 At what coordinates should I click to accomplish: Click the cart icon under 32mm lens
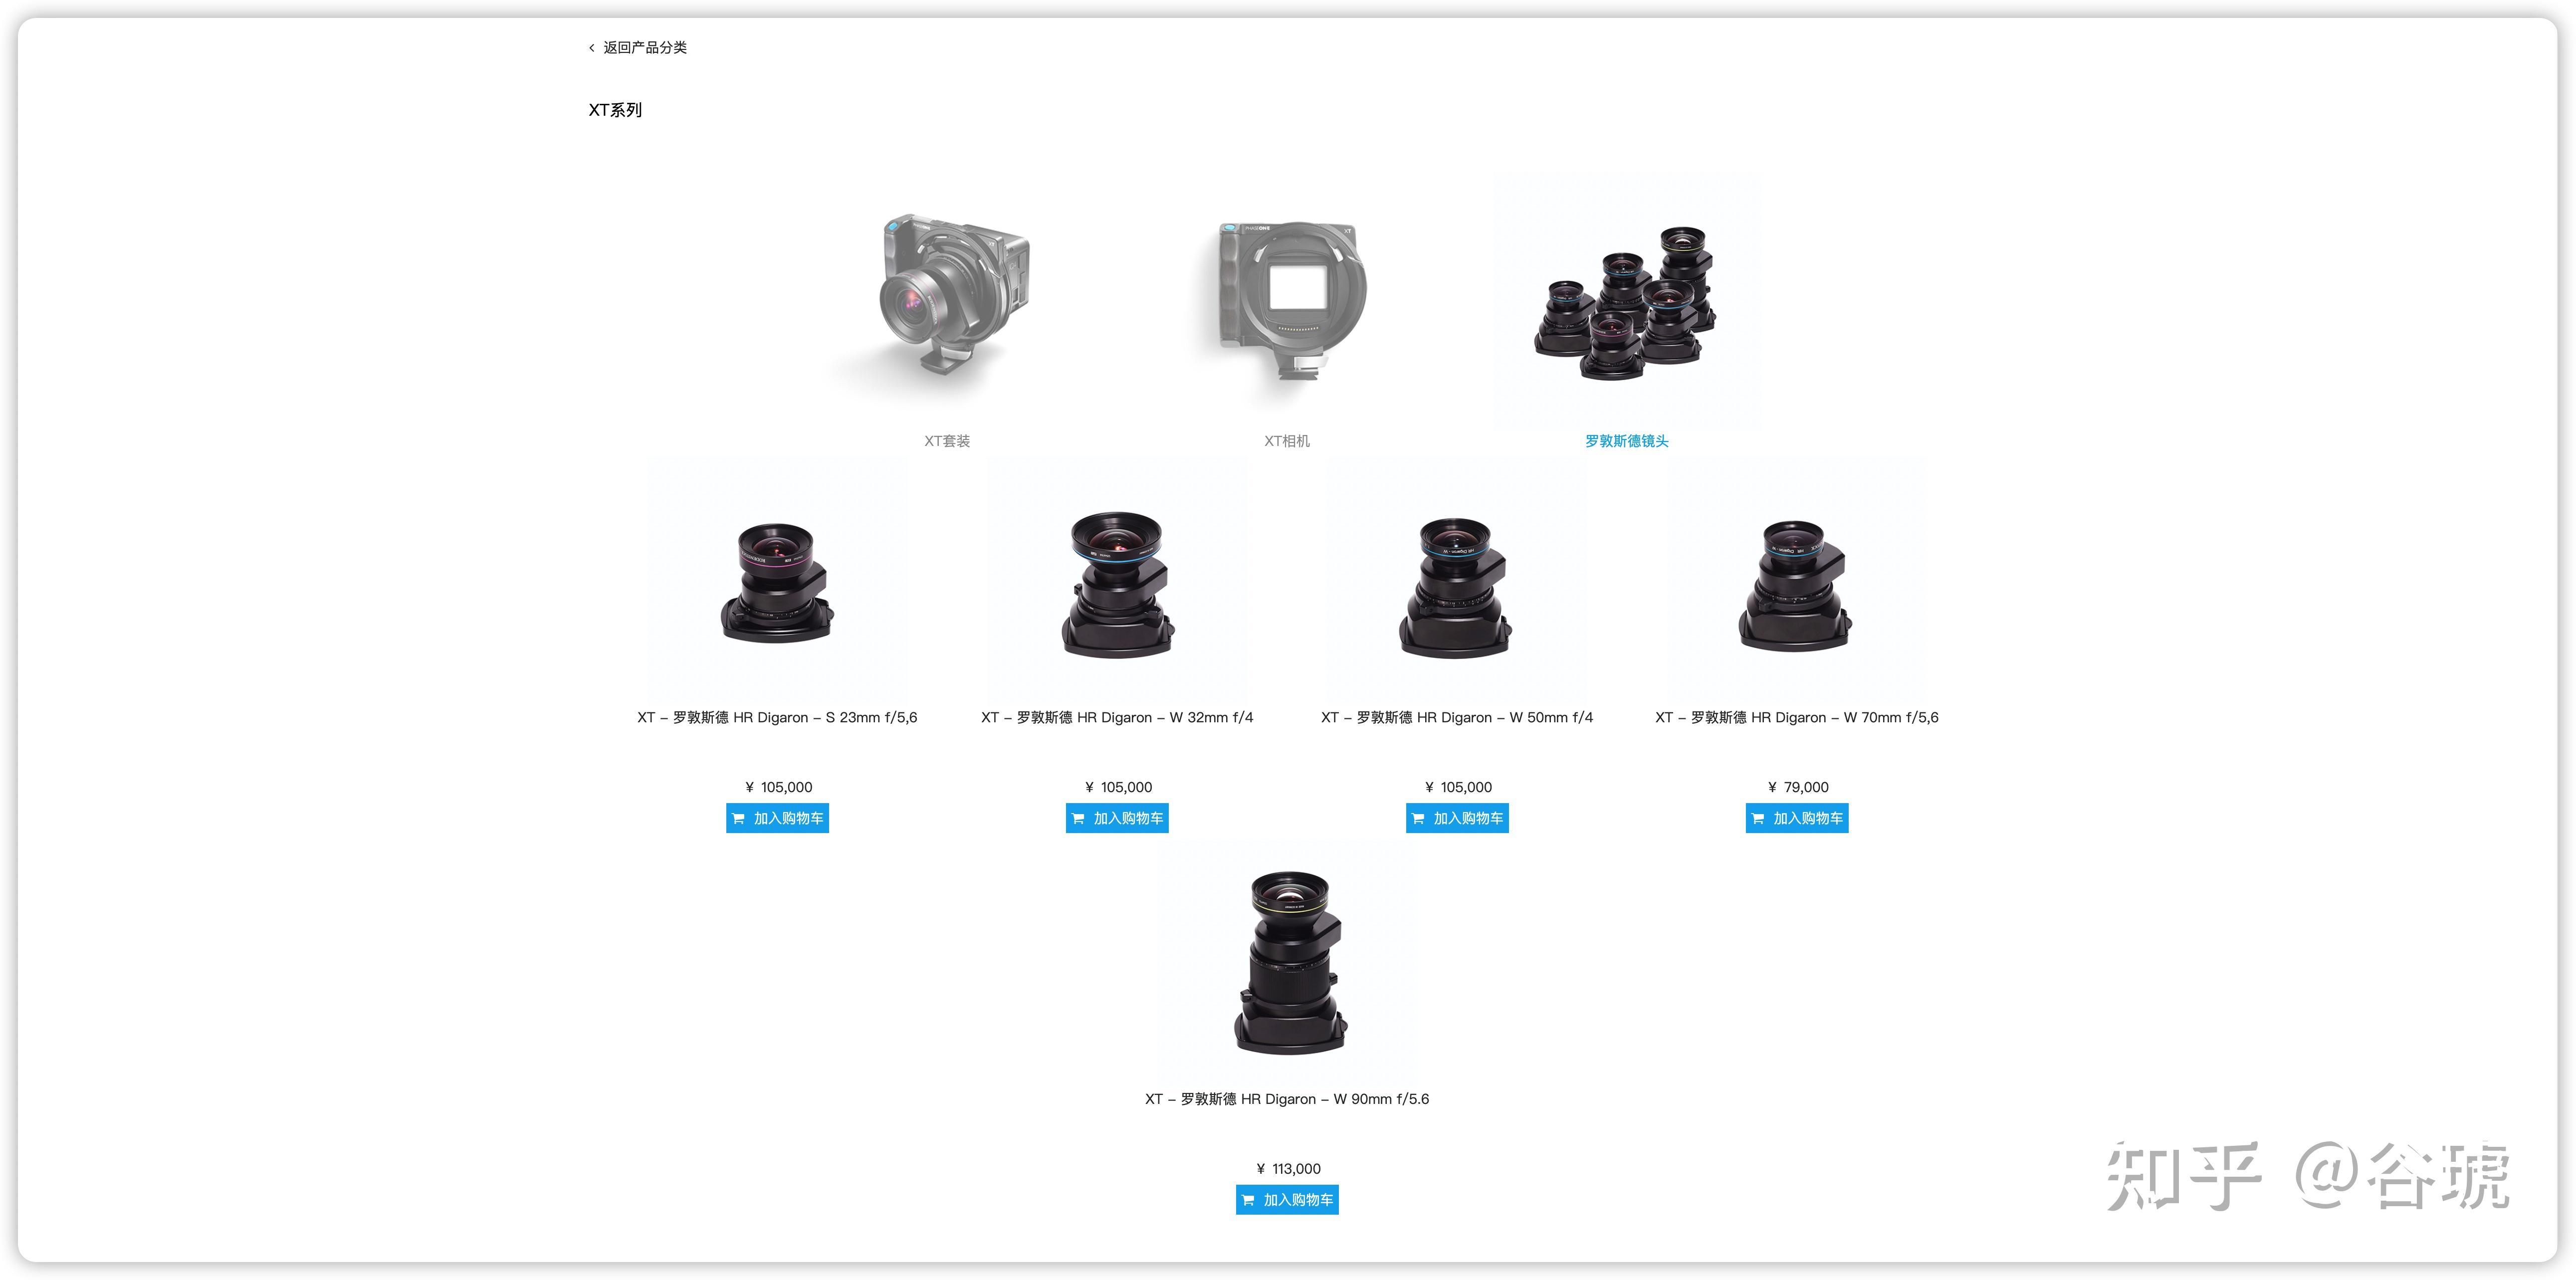point(1079,819)
